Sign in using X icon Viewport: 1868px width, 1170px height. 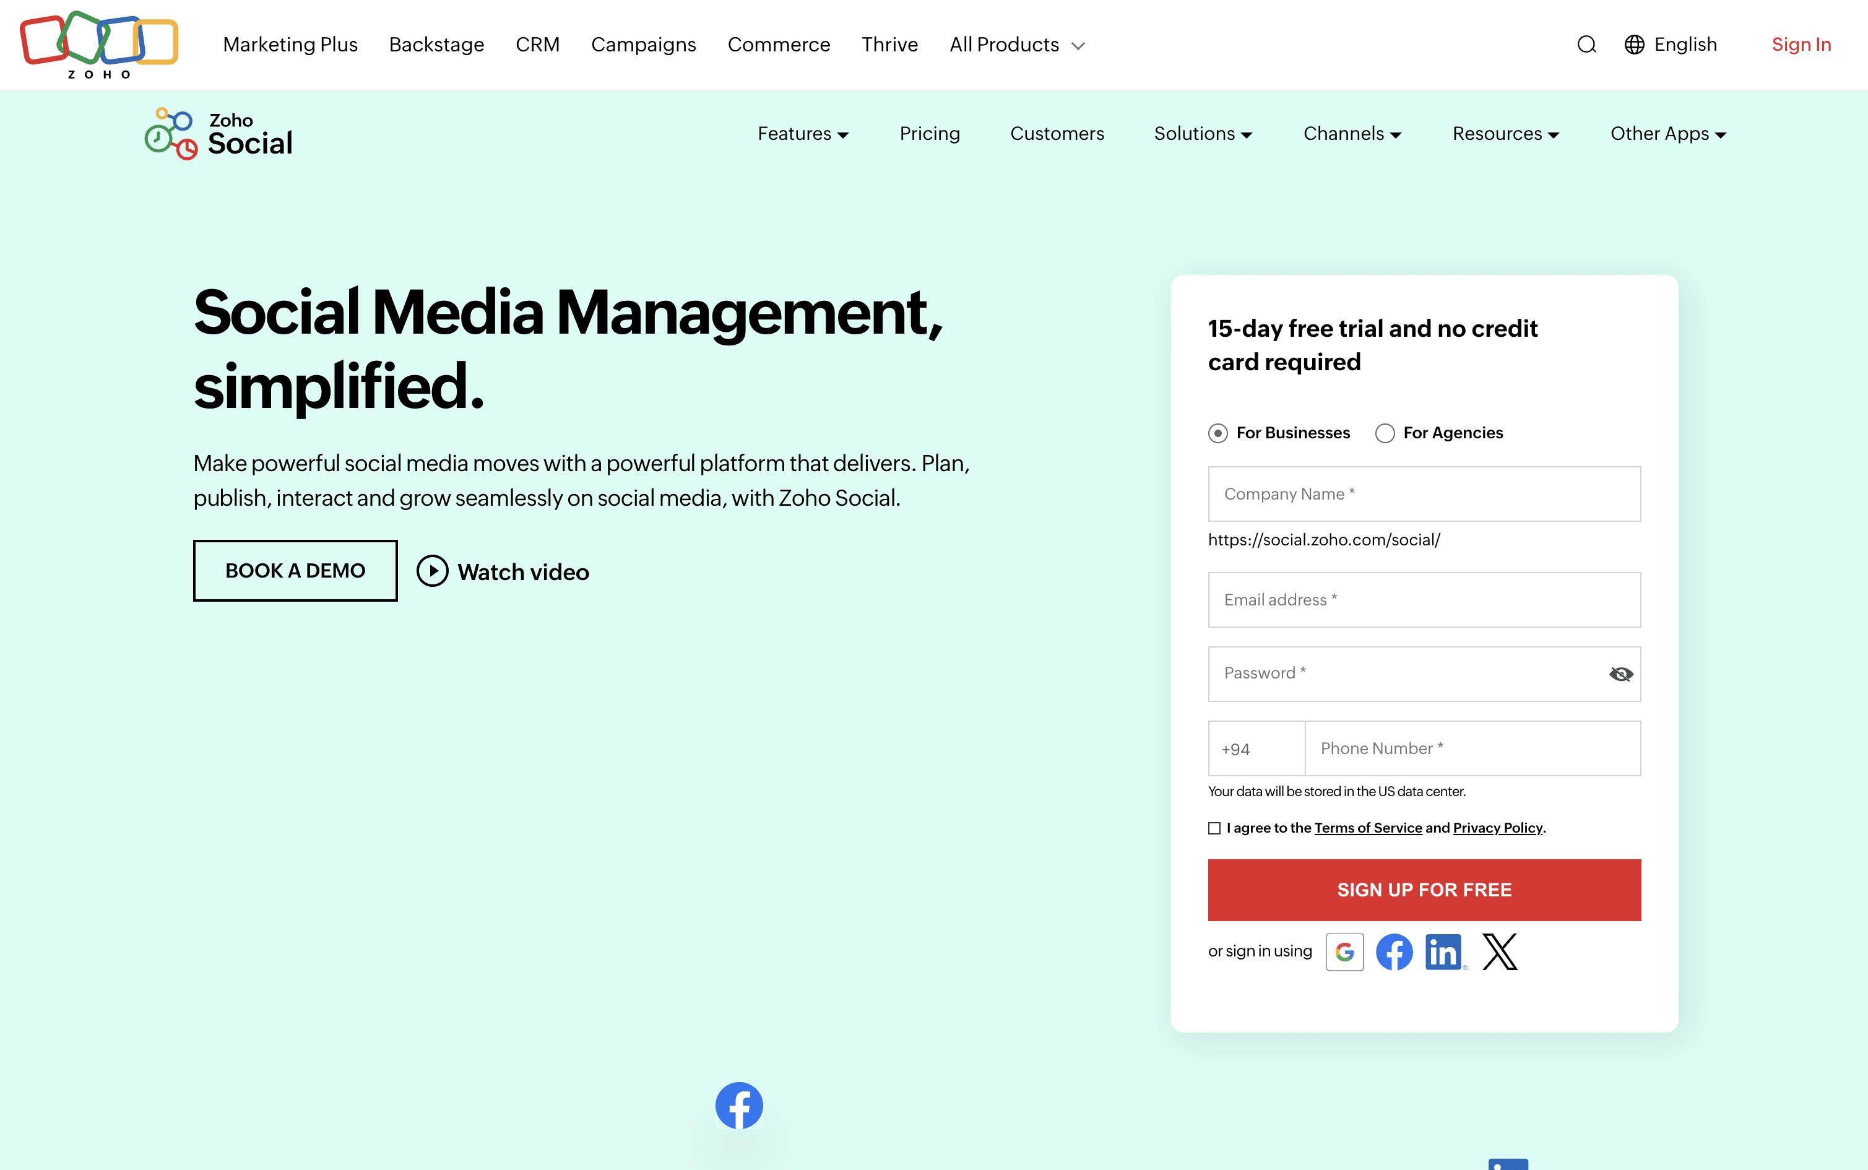point(1500,952)
